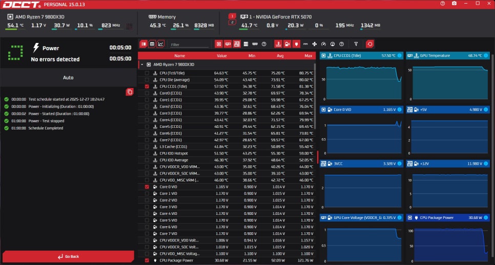Select GPU selector number 2
Screen dimensions: 495x265
232,23
